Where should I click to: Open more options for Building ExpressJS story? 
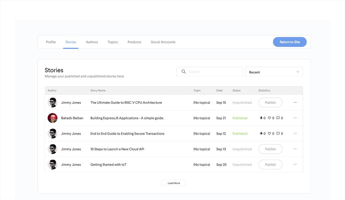click(x=295, y=118)
